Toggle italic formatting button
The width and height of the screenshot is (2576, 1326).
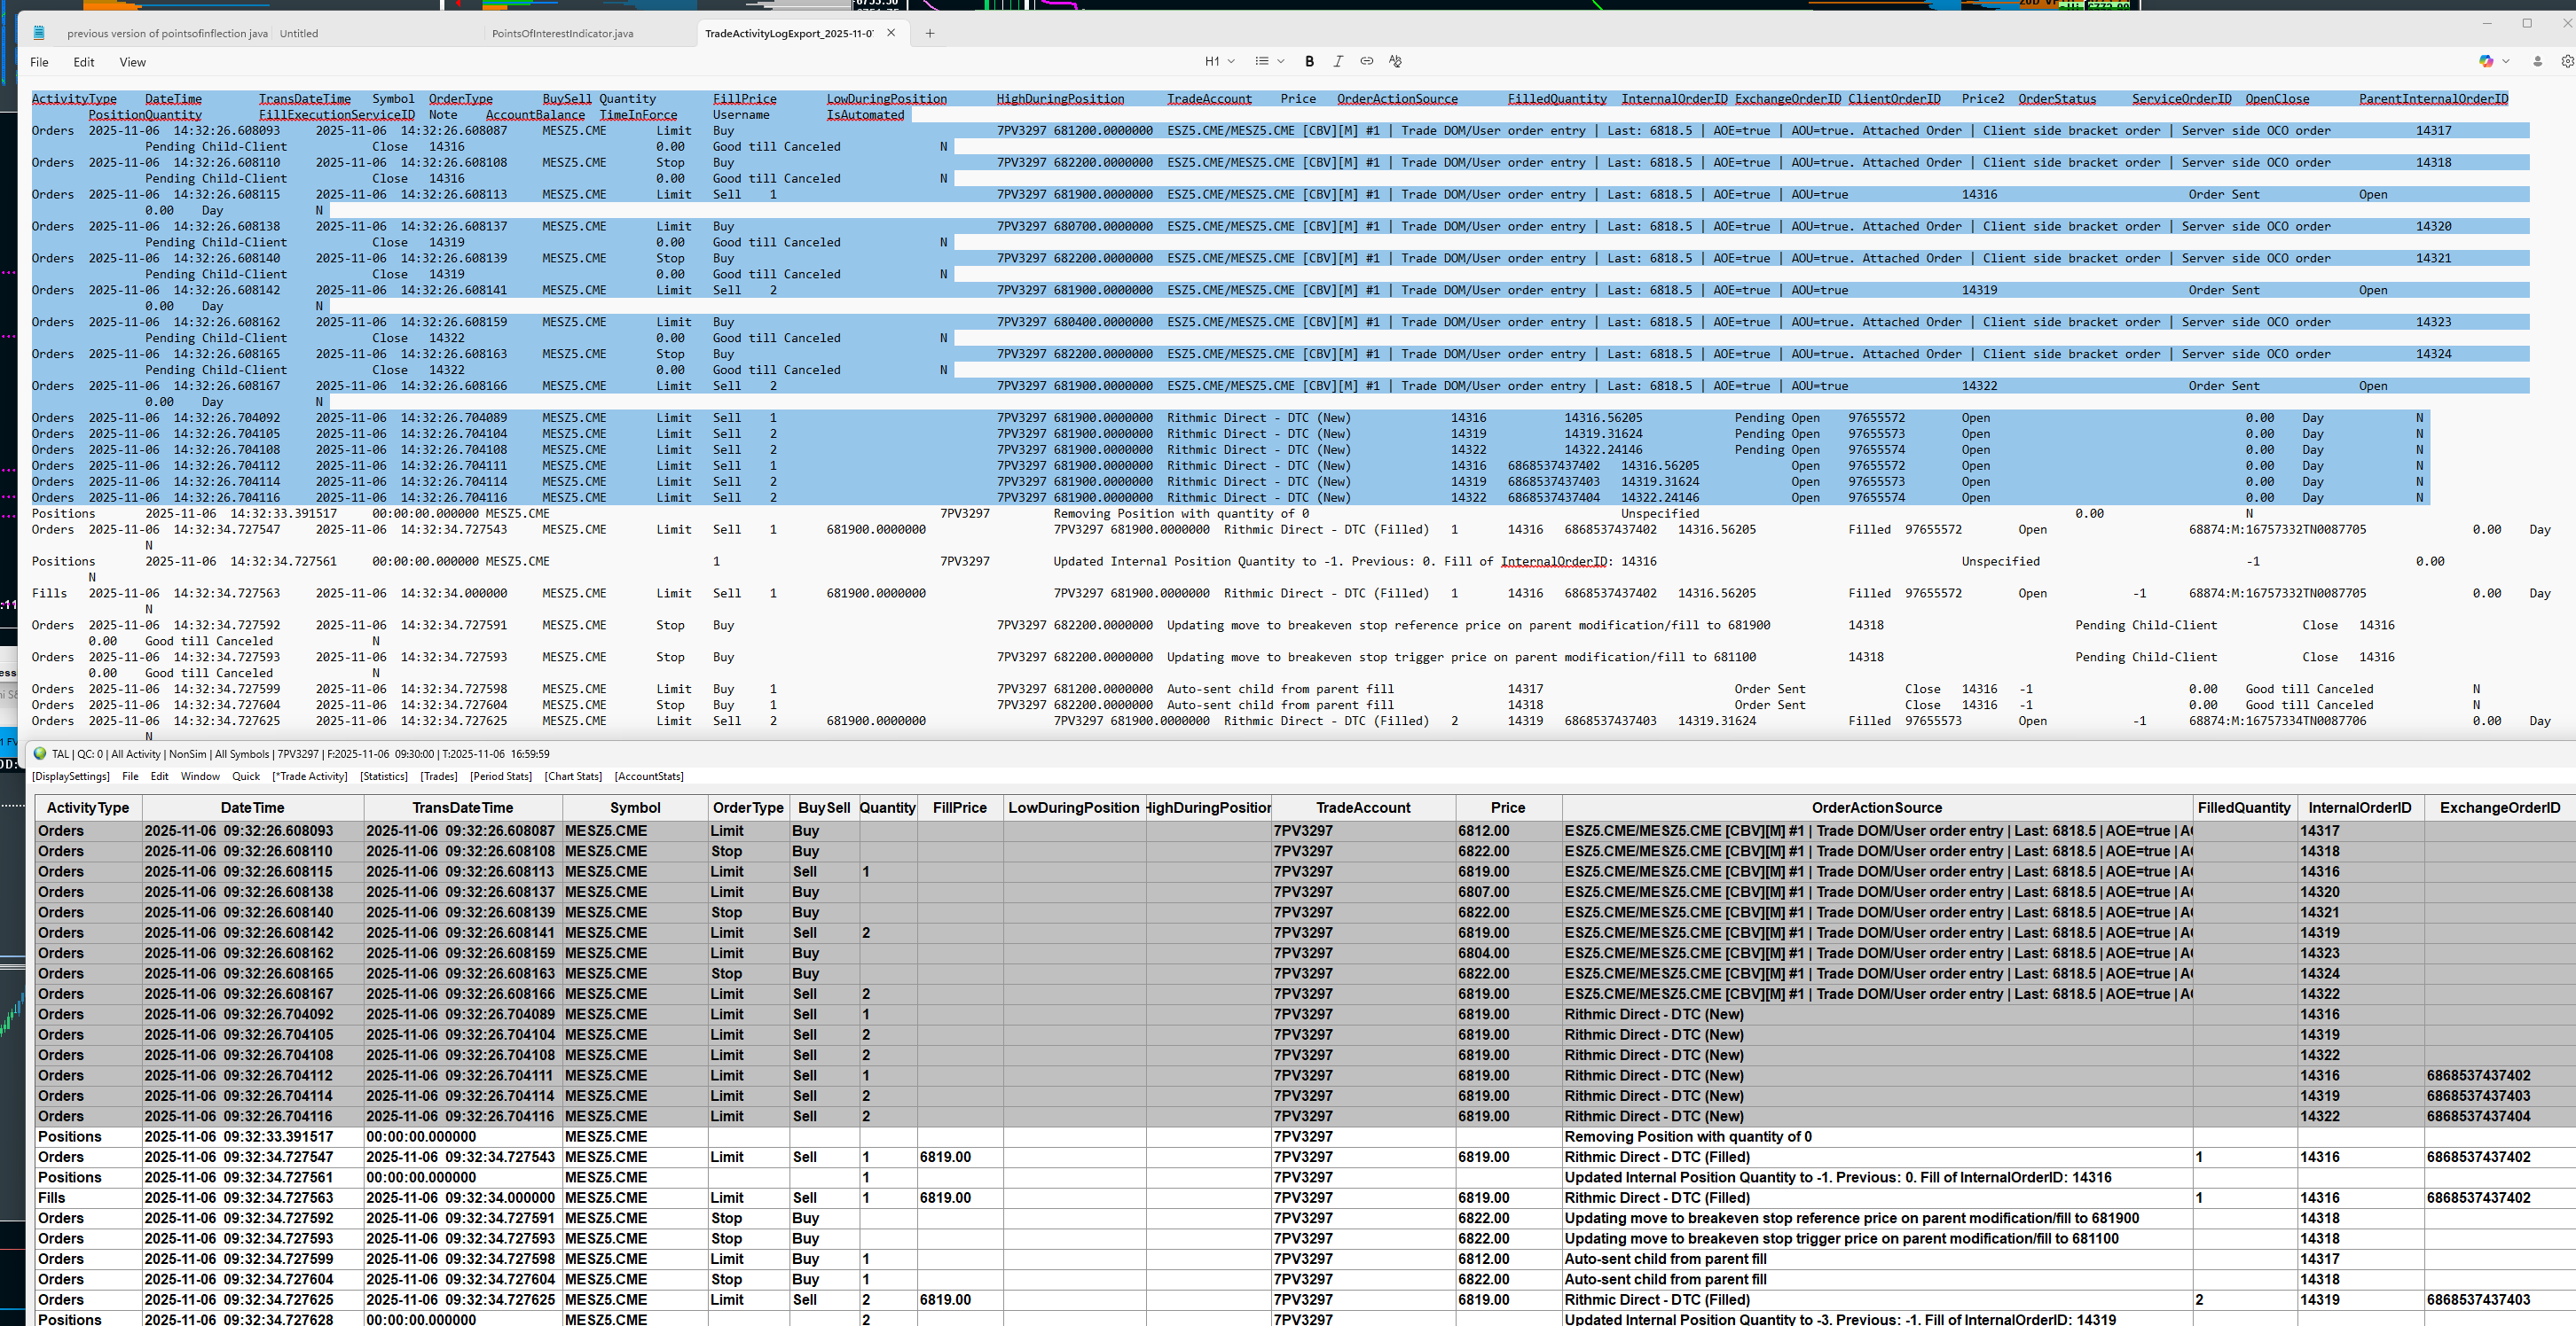1338,61
